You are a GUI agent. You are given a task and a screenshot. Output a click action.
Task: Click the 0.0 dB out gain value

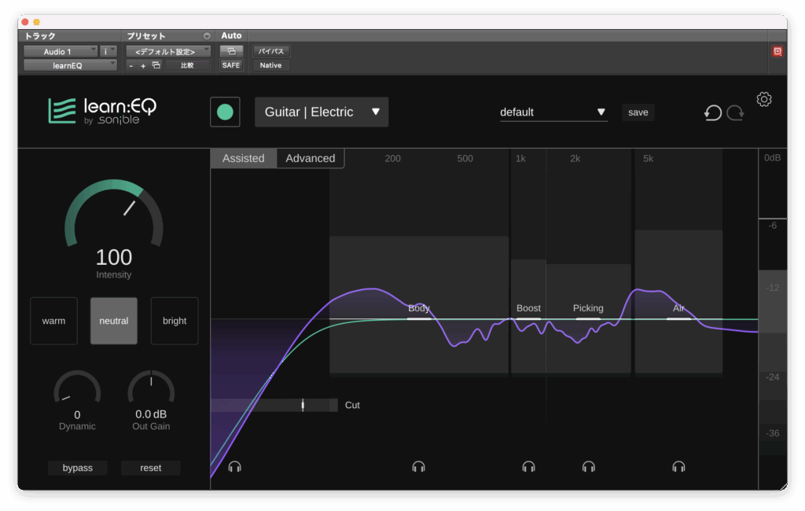(x=151, y=414)
